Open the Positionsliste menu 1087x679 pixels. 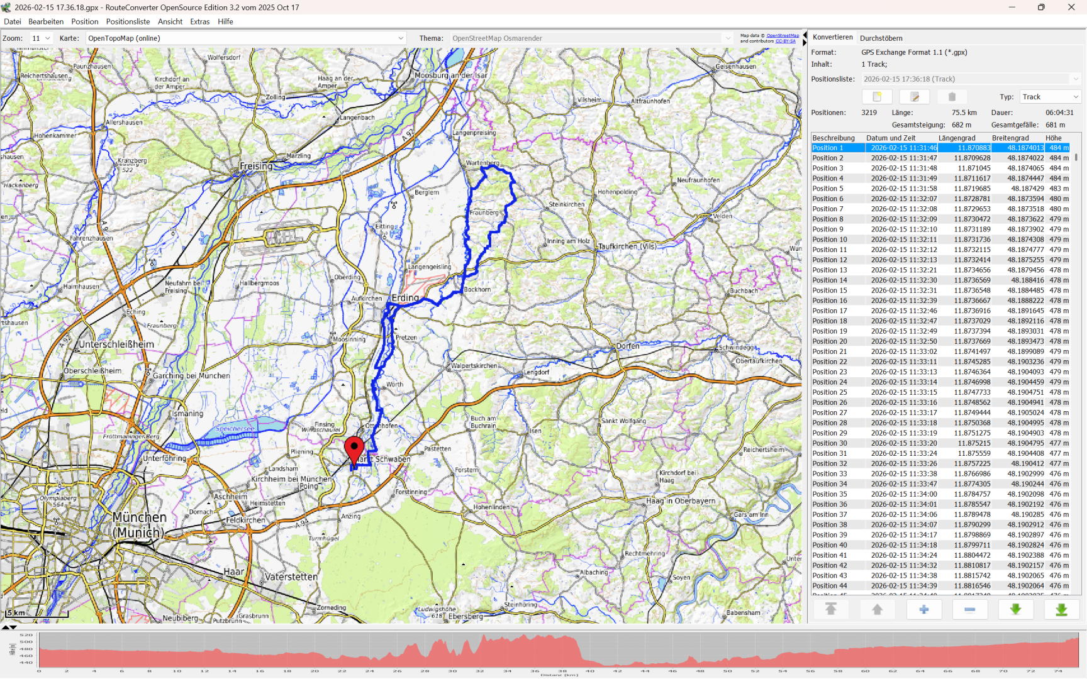(128, 21)
